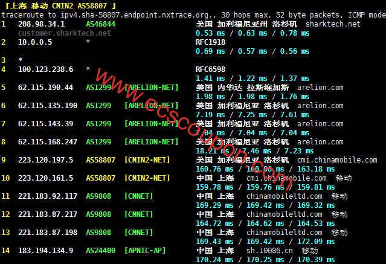Click latency value 170.24 ms
Screen dimensions: 386x264
click(214, 260)
